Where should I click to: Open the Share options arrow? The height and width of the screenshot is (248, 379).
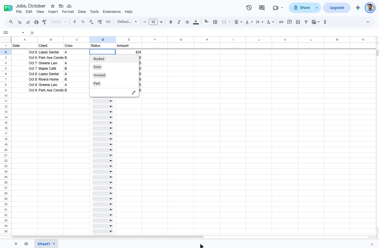coord(317,8)
